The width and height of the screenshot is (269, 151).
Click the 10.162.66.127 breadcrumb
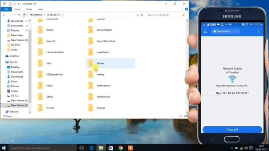pos(54,15)
